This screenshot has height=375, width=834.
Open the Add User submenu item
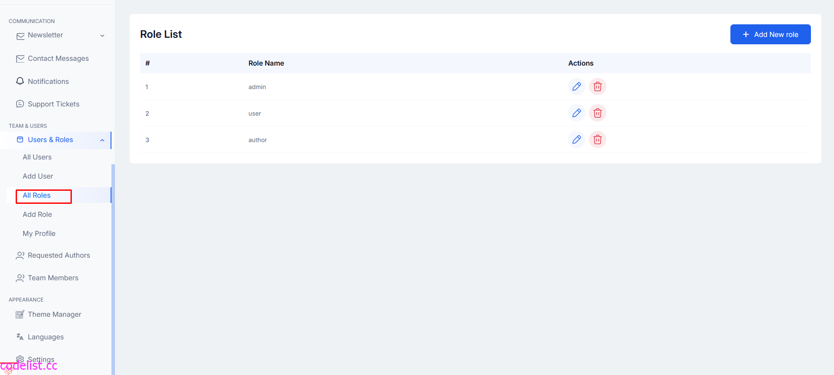38,176
